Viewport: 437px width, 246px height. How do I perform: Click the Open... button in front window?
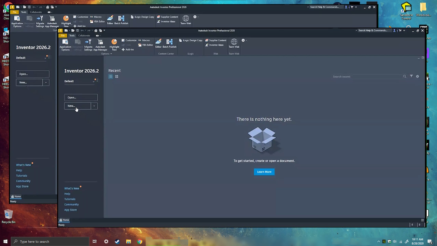(81, 98)
